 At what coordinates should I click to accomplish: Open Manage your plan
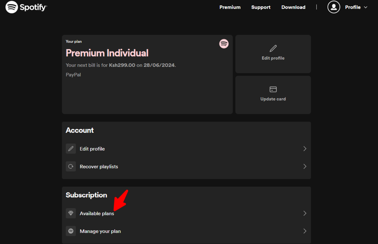pyautogui.click(x=100, y=231)
